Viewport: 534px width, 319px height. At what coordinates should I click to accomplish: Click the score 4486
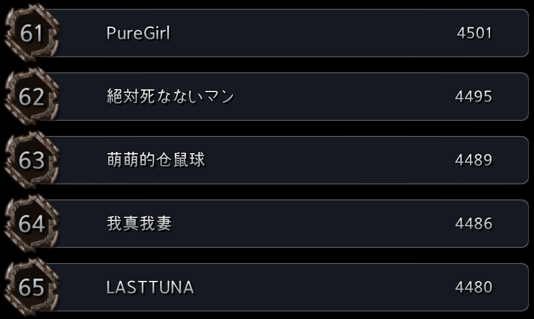point(474,224)
